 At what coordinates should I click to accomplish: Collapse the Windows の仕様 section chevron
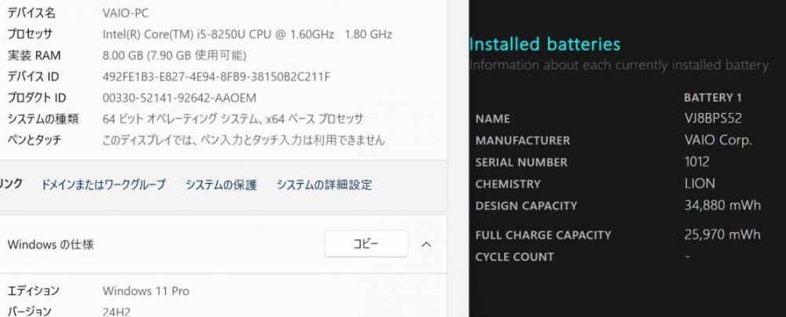click(x=426, y=244)
